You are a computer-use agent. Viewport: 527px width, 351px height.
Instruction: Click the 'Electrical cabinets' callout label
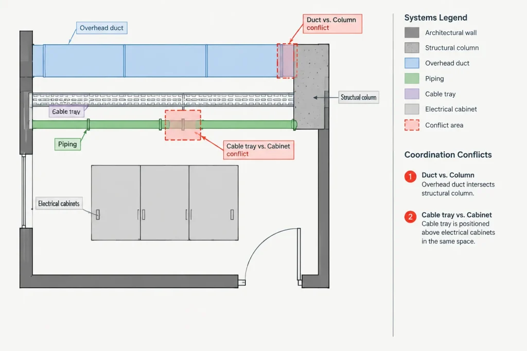click(59, 204)
